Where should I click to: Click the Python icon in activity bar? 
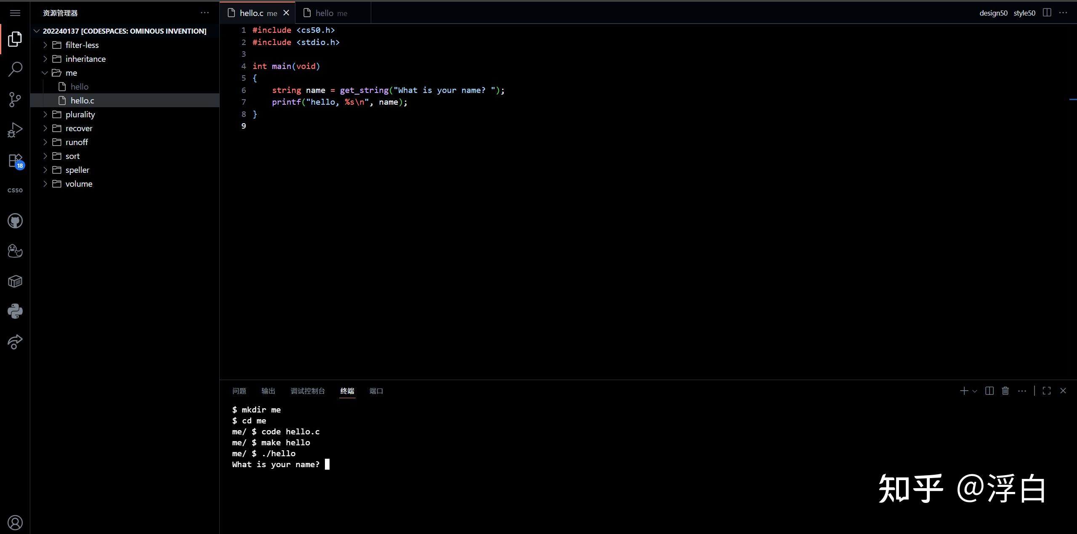15,311
